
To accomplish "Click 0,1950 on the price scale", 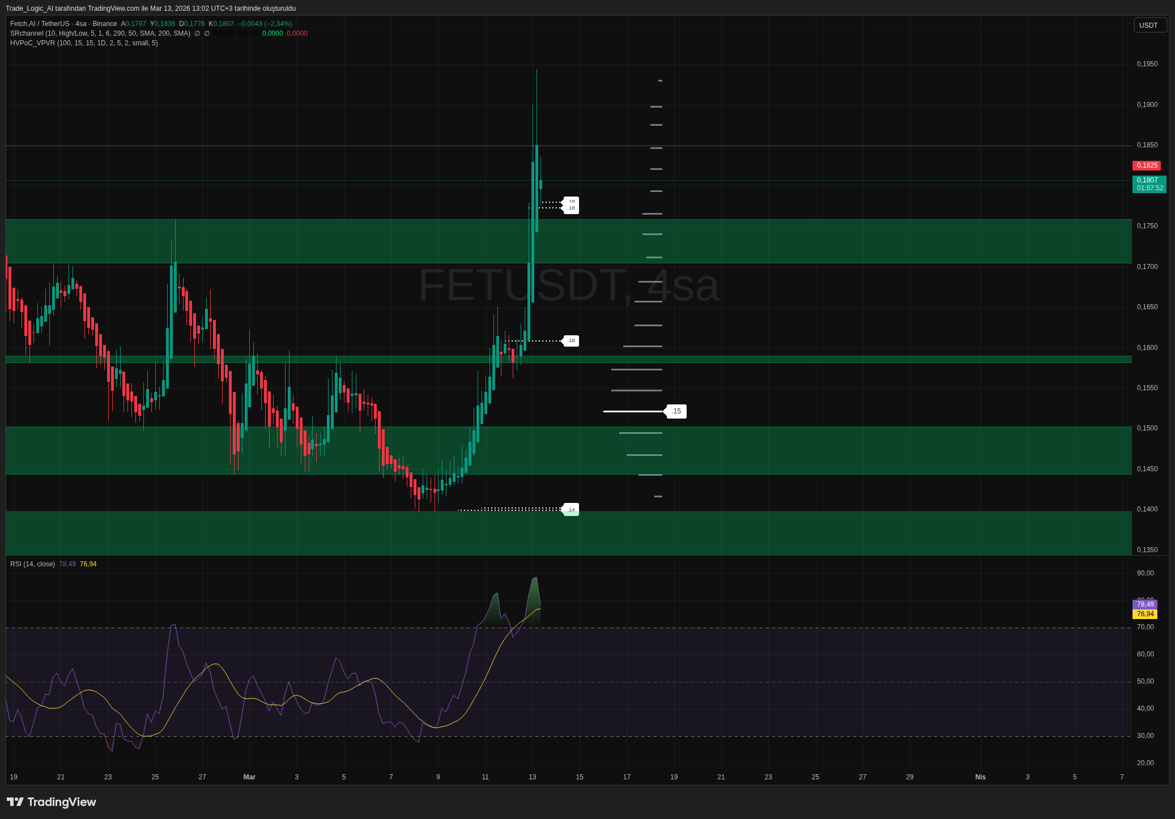I will (x=1147, y=64).
